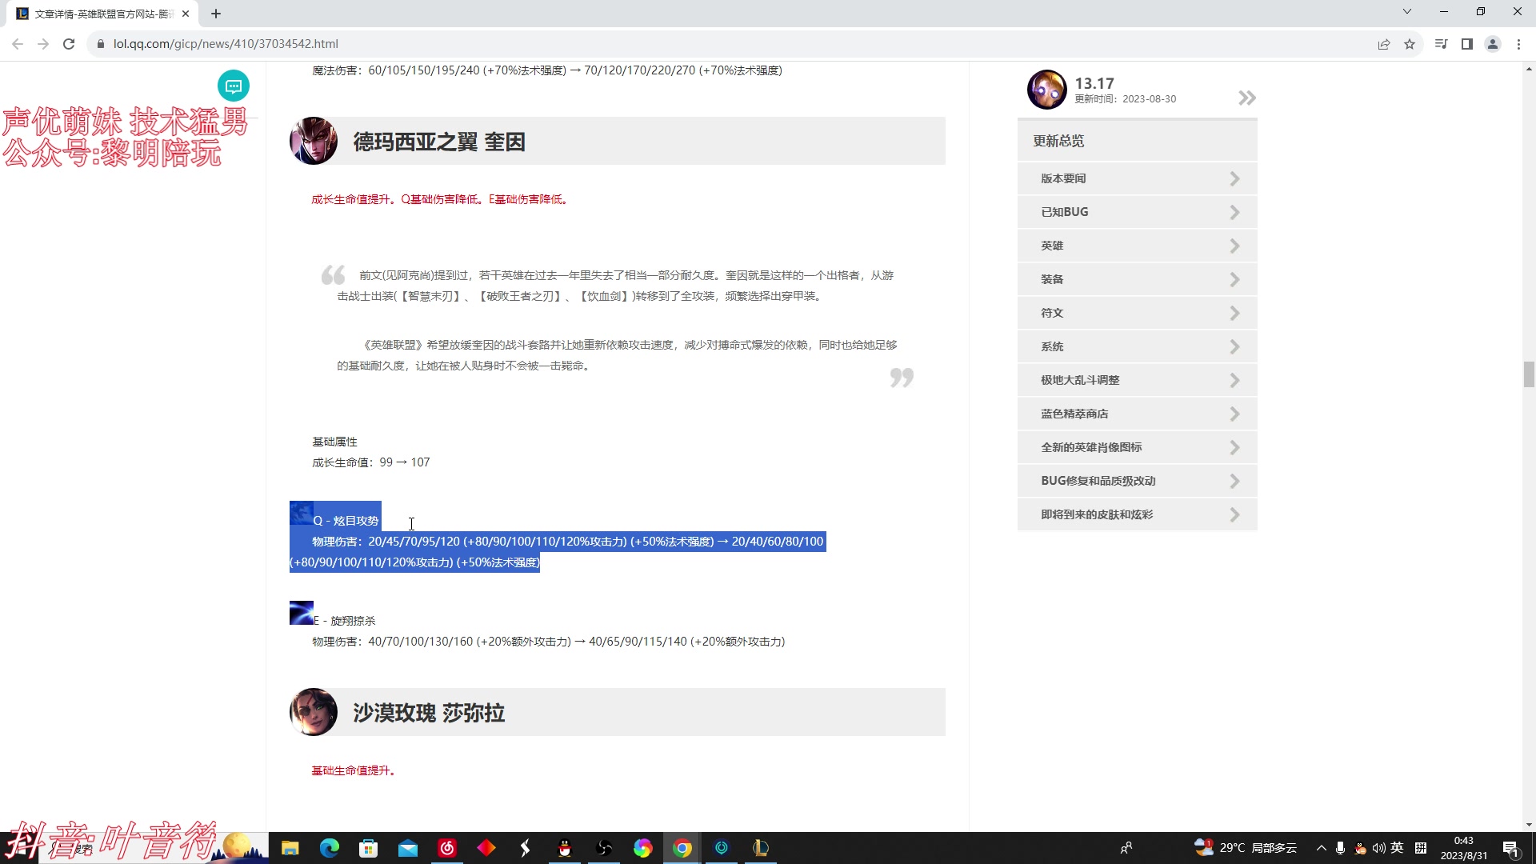Jump to 装备 section
Viewport: 1536px width, 864px height.
[x=1137, y=279]
